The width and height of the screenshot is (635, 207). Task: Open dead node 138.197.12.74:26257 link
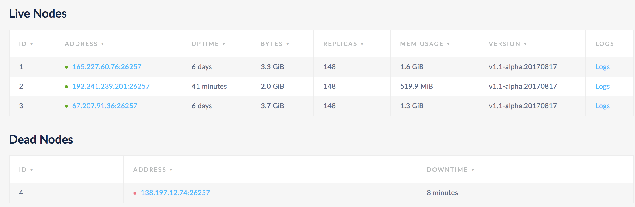175,193
